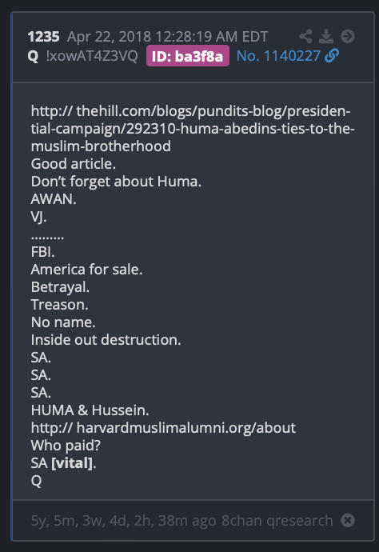
Task: Go to next post with right arrow icon
Action: point(348,36)
